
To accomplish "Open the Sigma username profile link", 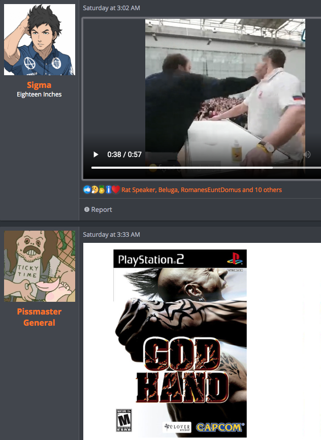I will (39, 85).
